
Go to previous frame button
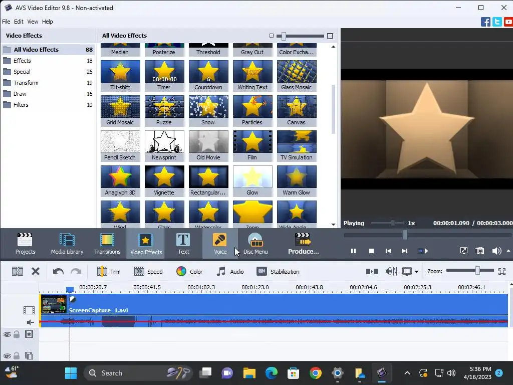(x=388, y=251)
